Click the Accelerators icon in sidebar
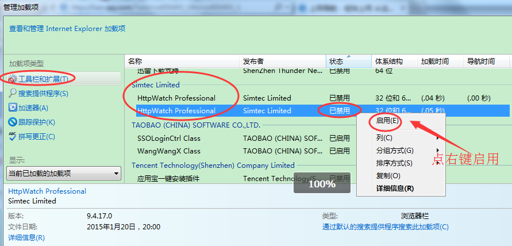Viewport: 512px width, 246px height. (13, 107)
